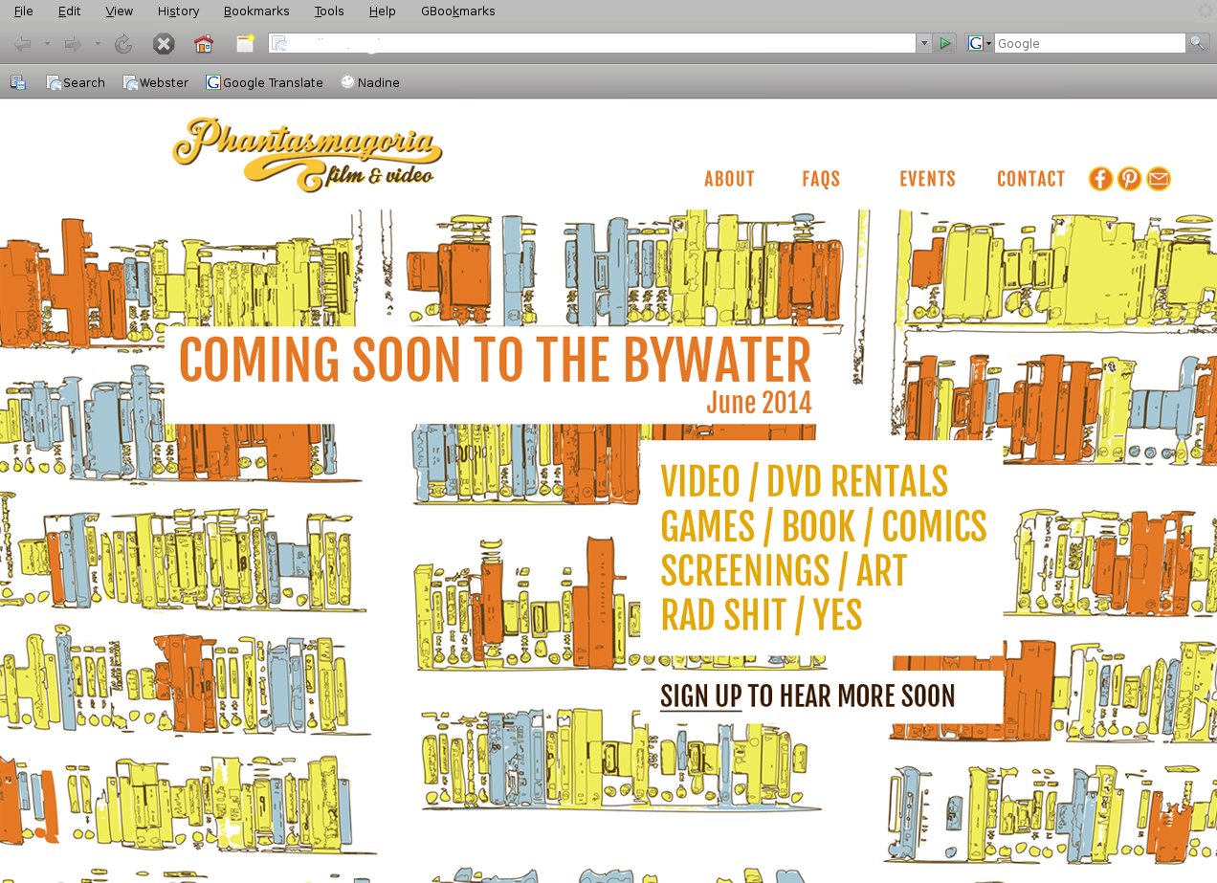Viewport: 1217px width, 883px height.
Task: Open the Tools menu
Action: [329, 11]
